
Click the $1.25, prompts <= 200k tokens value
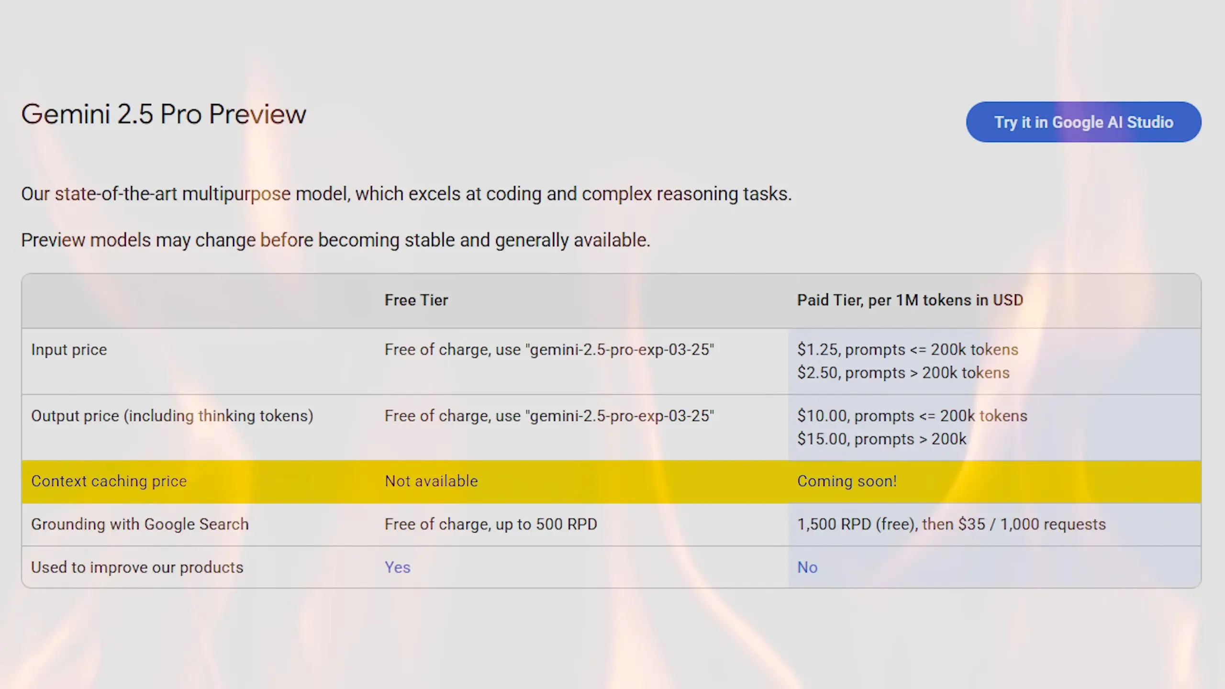tap(908, 350)
